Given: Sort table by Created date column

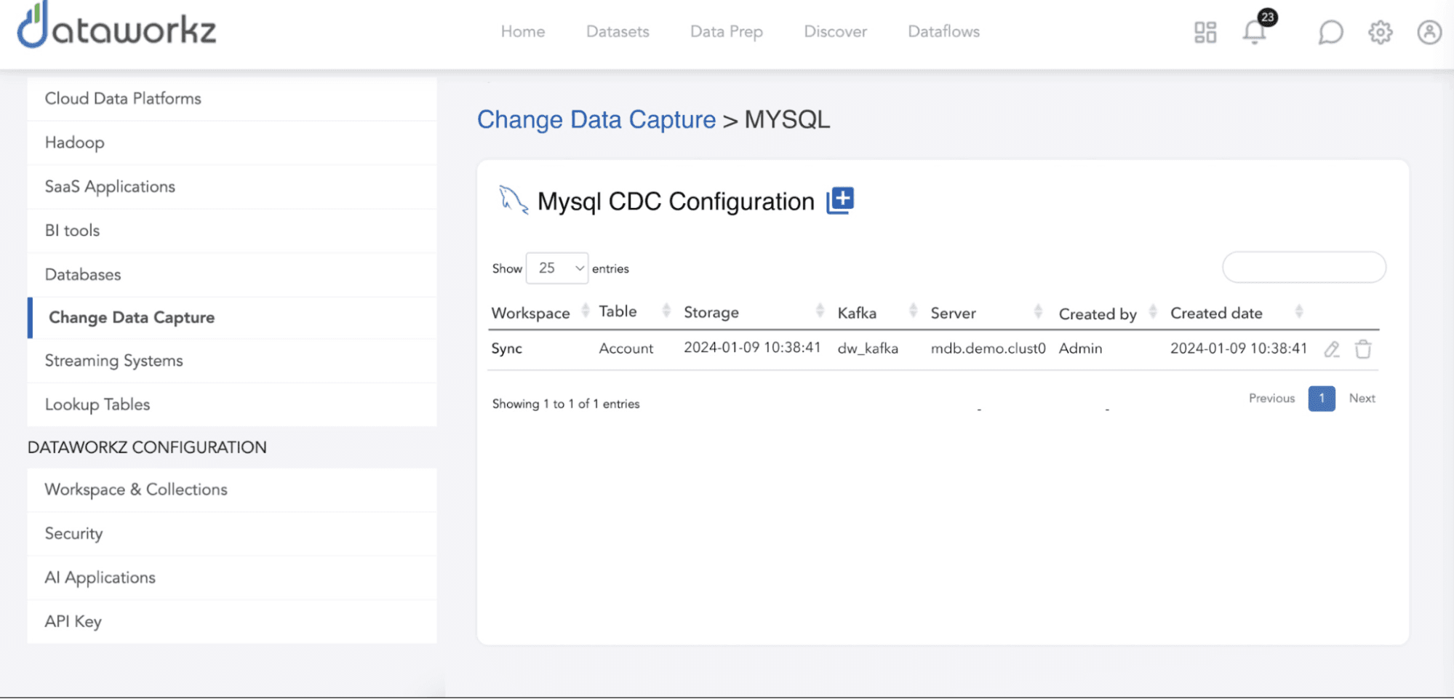Looking at the screenshot, I should point(1216,313).
